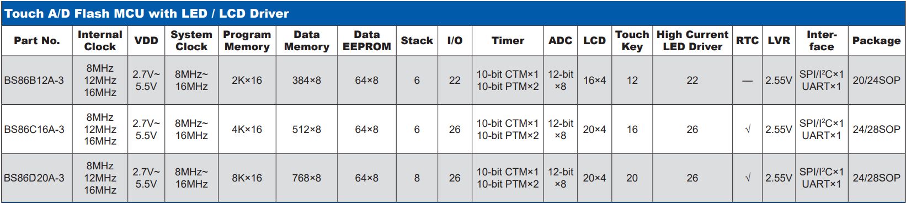Click the 20/24SOP package cell
This screenshot has width=906, height=203.
(876, 81)
